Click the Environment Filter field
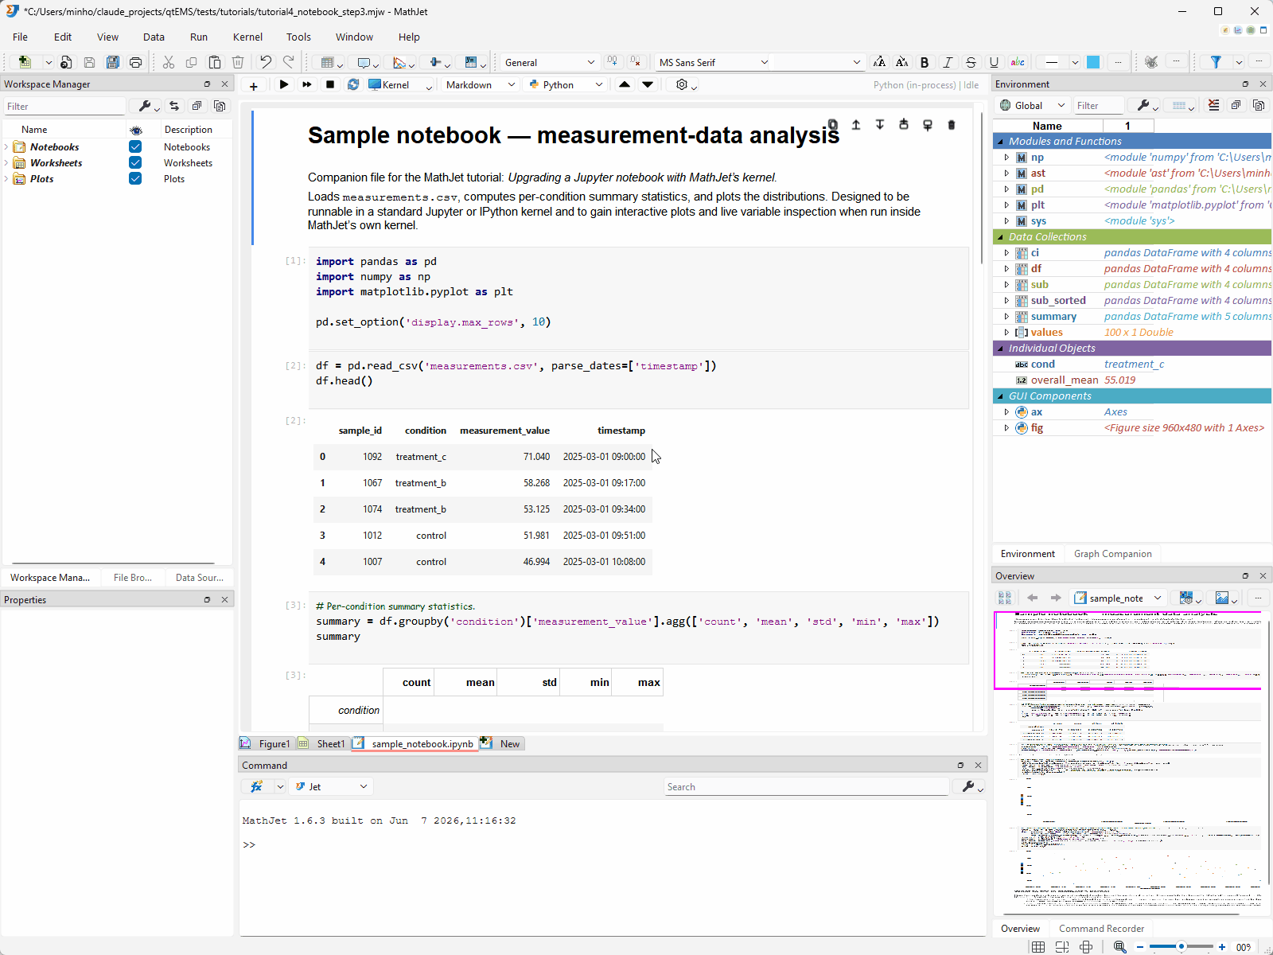 (x=1100, y=105)
